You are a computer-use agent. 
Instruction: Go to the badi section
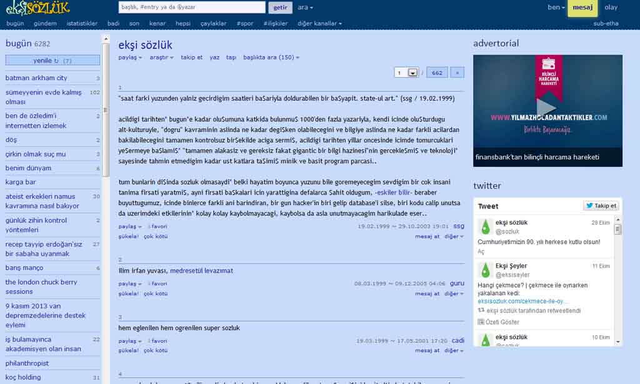coord(114,23)
